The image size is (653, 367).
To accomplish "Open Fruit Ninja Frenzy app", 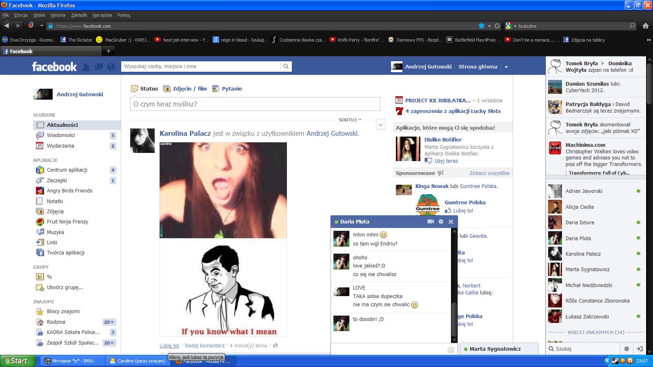I will pos(67,221).
